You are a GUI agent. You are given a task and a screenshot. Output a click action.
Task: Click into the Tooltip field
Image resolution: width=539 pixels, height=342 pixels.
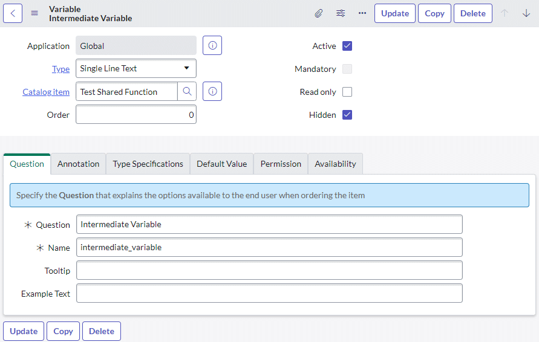(x=270, y=271)
